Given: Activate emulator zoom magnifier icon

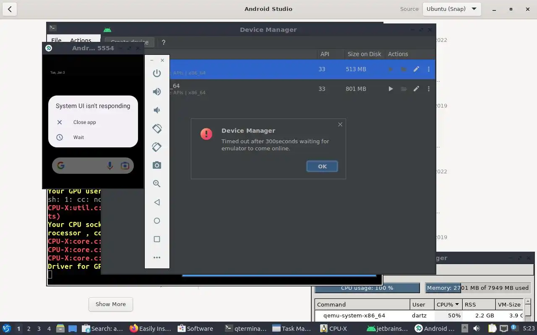Looking at the screenshot, I should pos(157,183).
